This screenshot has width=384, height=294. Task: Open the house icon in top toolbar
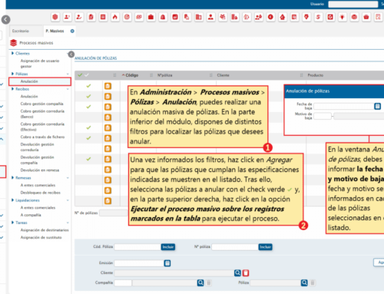(x=283, y=17)
